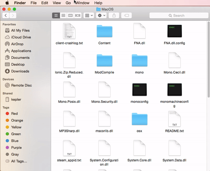Viewport: 210px width, 171px height.
Task: Open Applications from the sidebar
Action: (18, 51)
